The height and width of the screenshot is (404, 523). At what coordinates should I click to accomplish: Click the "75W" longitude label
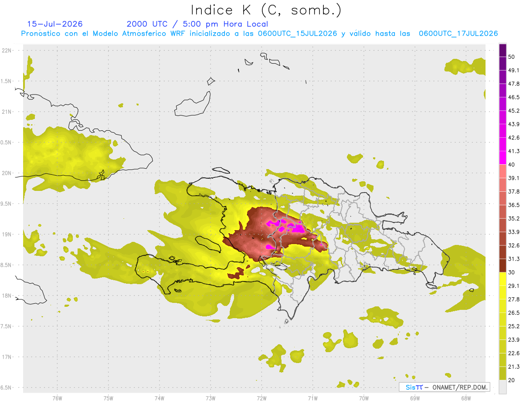pos(108,398)
